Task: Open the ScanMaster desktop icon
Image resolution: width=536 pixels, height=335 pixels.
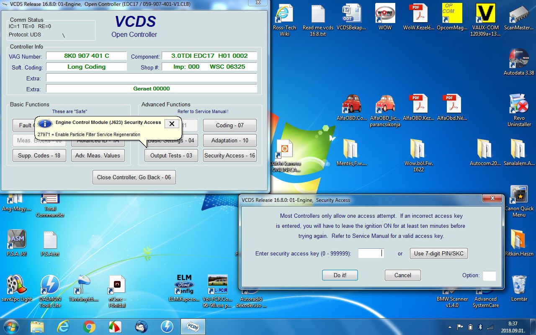Action: pos(519,17)
